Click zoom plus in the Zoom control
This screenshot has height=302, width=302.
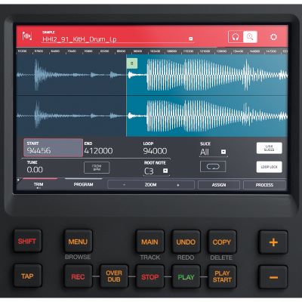tap(178, 185)
